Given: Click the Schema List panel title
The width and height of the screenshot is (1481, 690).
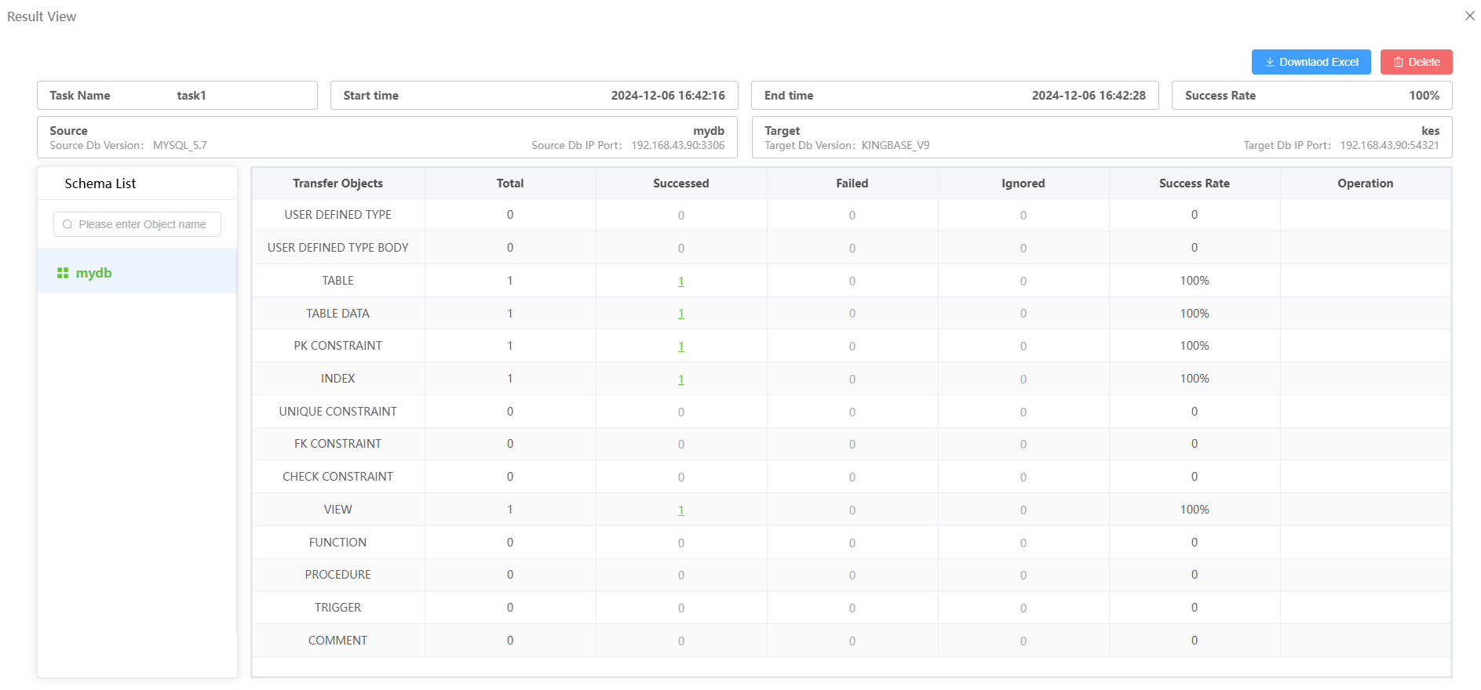Looking at the screenshot, I should (100, 183).
